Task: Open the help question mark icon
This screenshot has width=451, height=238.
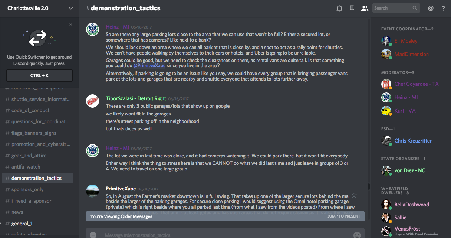Action: click(x=443, y=8)
